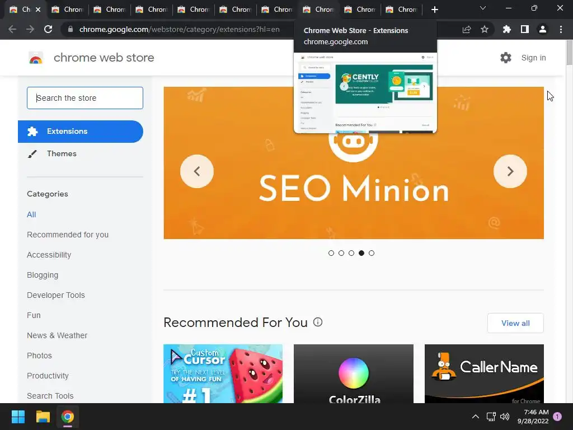Switch to the last Chrome tab
573x430 pixels.
pyautogui.click(x=402, y=10)
